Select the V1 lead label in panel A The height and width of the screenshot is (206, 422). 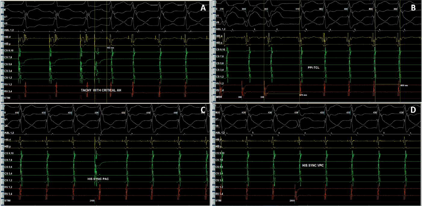[x=6, y=16]
